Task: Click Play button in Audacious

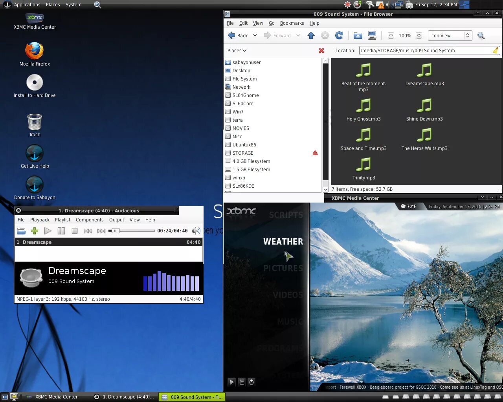Action: (x=48, y=231)
